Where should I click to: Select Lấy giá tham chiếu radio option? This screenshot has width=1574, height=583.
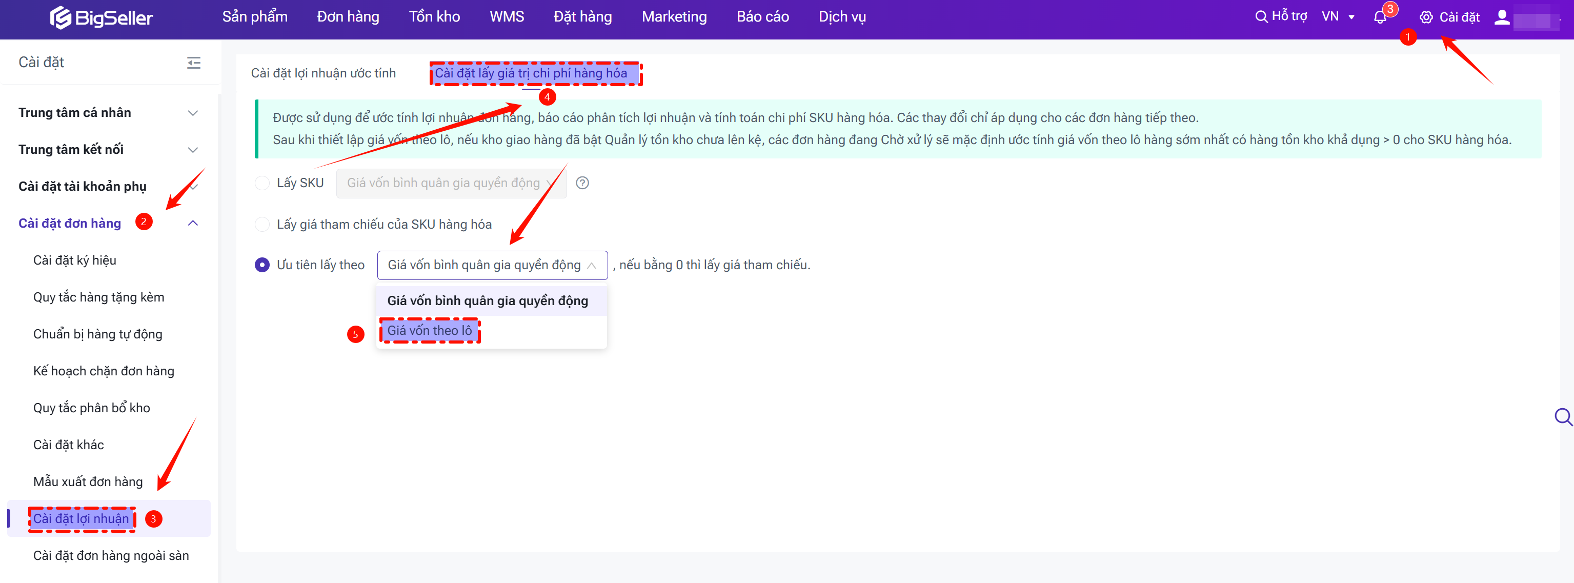[x=262, y=224]
